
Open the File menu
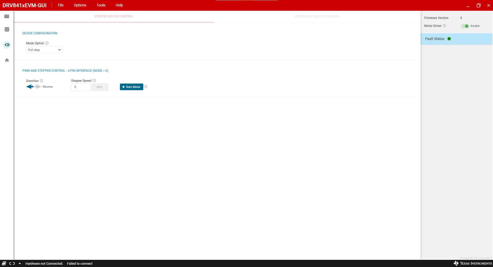61,5
